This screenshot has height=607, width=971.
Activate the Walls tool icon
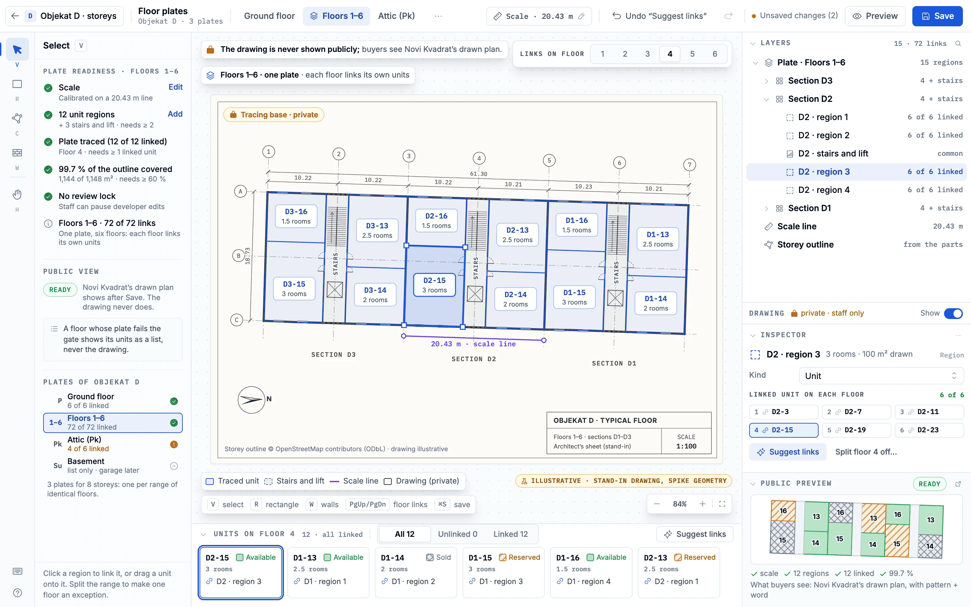click(x=17, y=152)
